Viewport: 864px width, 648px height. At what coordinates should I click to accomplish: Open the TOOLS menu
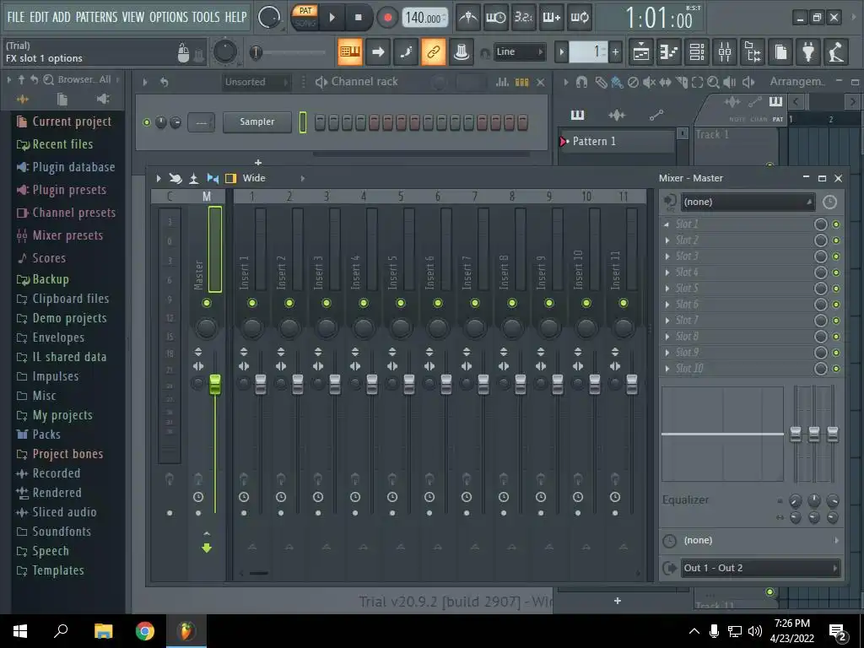point(206,17)
